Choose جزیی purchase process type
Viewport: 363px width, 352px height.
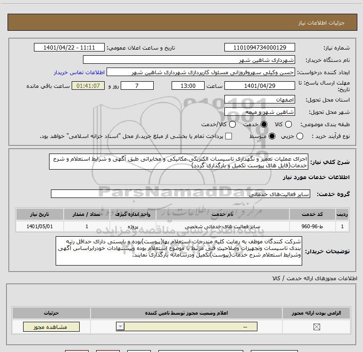[300, 136]
